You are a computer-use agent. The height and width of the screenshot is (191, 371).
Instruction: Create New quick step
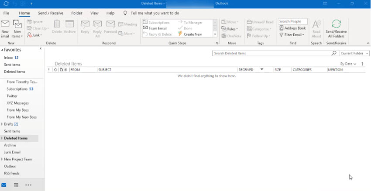[x=190, y=34]
